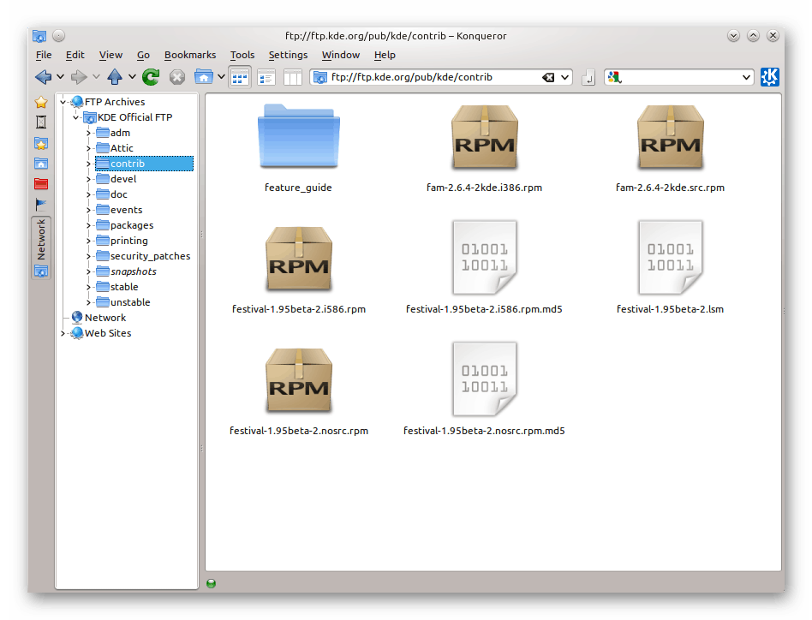Open the Tools menu
This screenshot has width=812, height=620.
pos(242,55)
